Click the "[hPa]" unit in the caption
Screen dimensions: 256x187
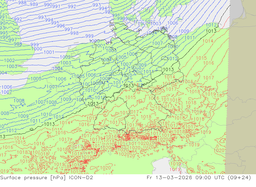click(x=58, y=178)
